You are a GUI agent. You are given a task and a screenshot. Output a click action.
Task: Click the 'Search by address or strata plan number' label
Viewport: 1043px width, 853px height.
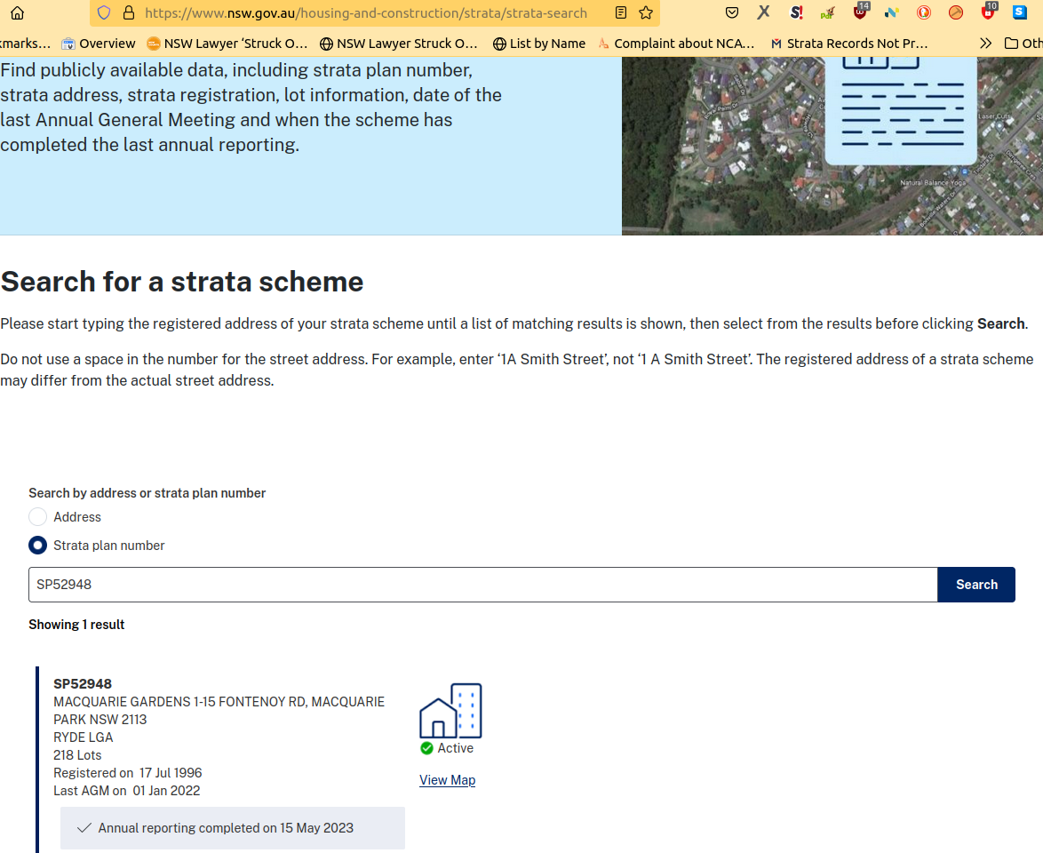(x=147, y=493)
